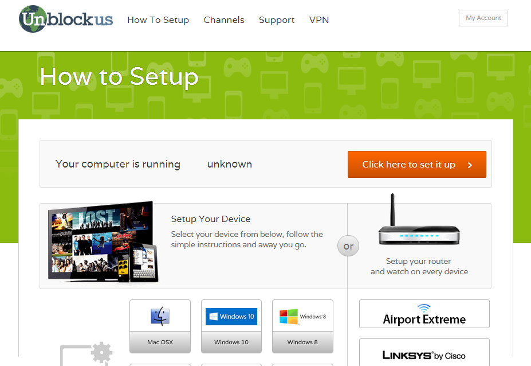Viewport: 531px width, 366px height.
Task: Click here to set it up button
Action: coord(417,165)
